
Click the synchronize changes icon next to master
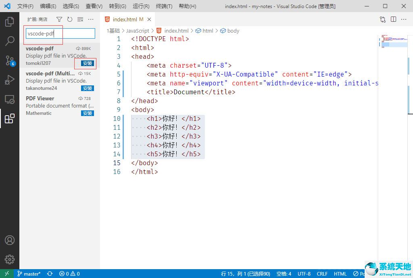[50, 274]
